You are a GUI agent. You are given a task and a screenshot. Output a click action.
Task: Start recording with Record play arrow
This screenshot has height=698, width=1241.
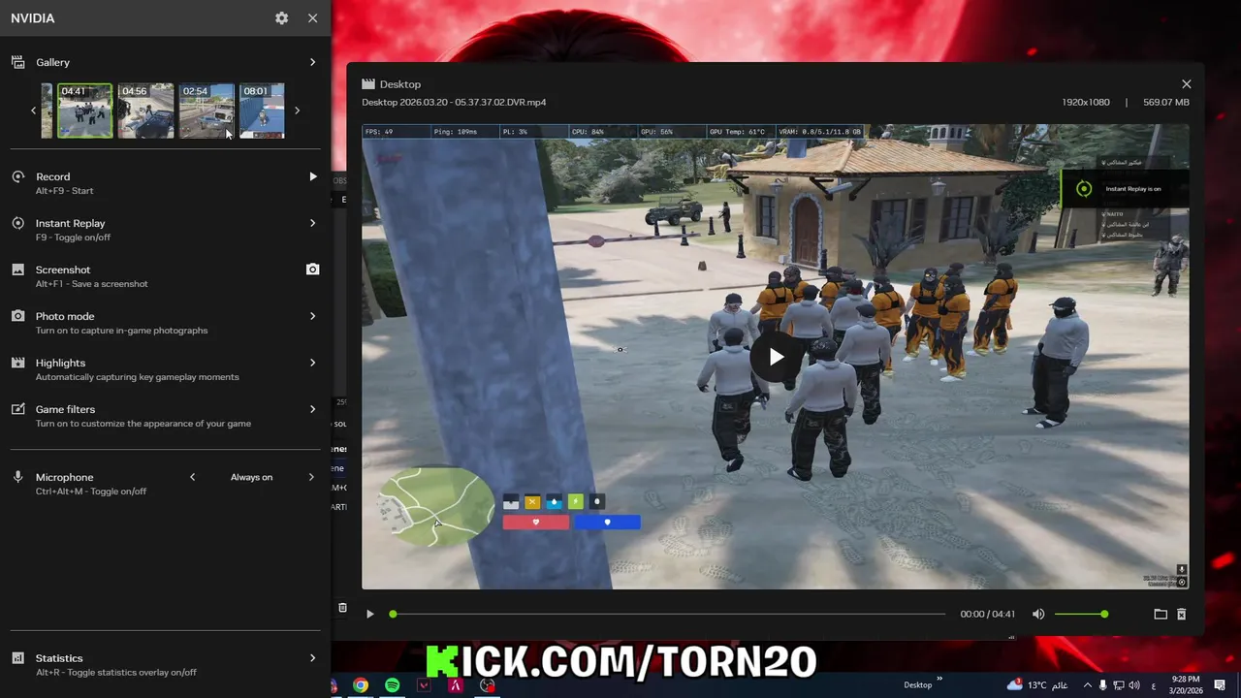point(312,176)
